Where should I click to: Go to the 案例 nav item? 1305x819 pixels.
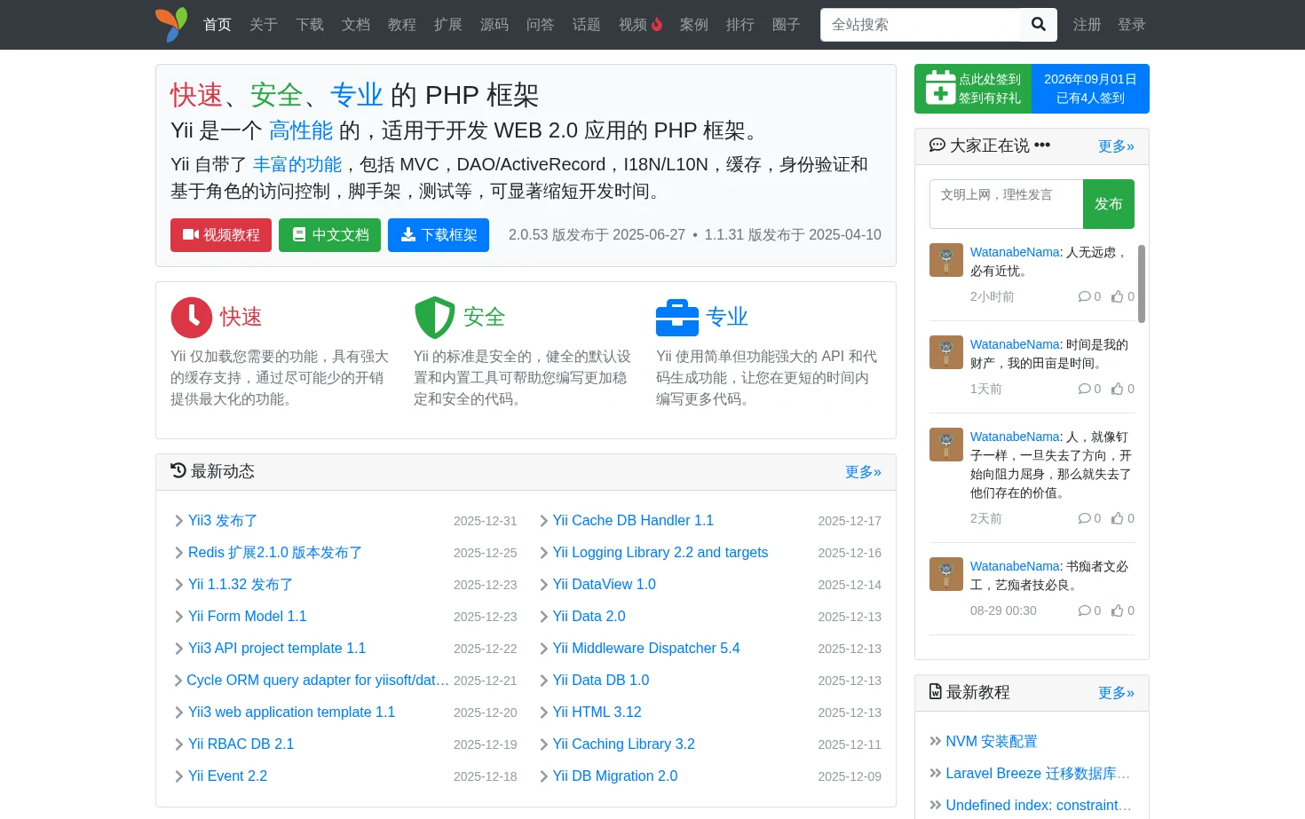point(694,25)
